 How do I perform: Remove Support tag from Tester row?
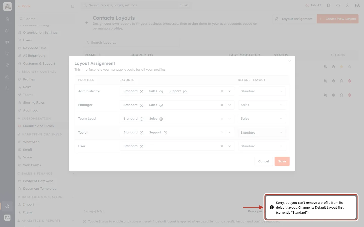pos(165,133)
